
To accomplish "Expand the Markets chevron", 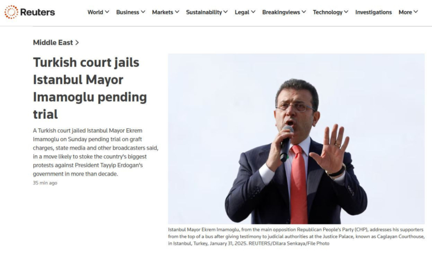I will [x=177, y=12].
